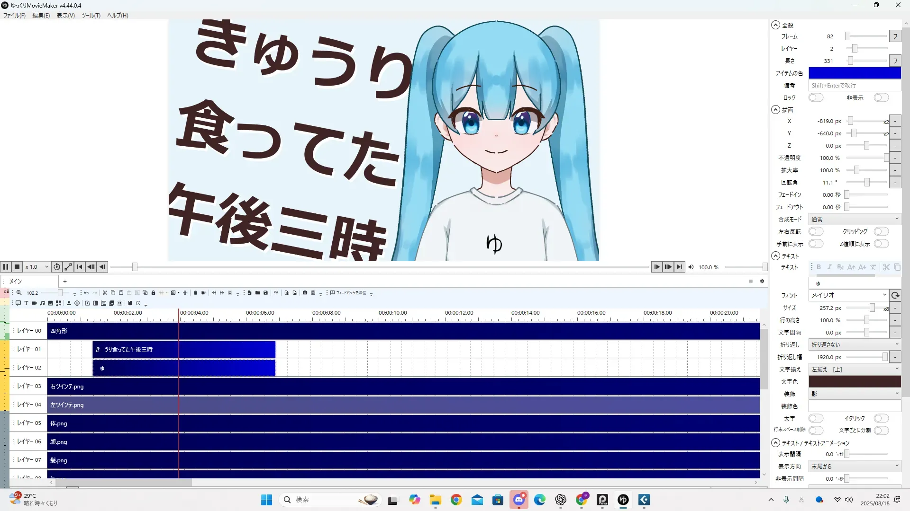Click the scissors cut icon in the timeline toolbar
The width and height of the screenshot is (910, 511).
pos(105,293)
